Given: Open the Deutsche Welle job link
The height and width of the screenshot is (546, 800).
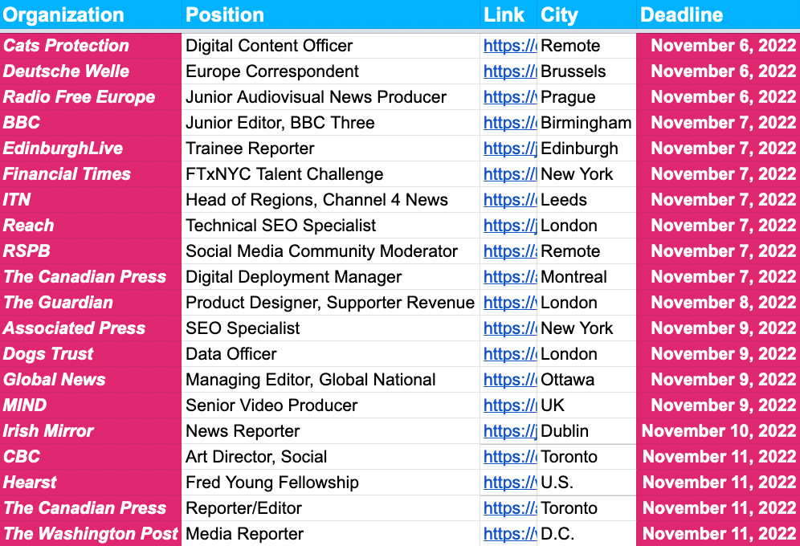Looking at the screenshot, I should coord(510,71).
